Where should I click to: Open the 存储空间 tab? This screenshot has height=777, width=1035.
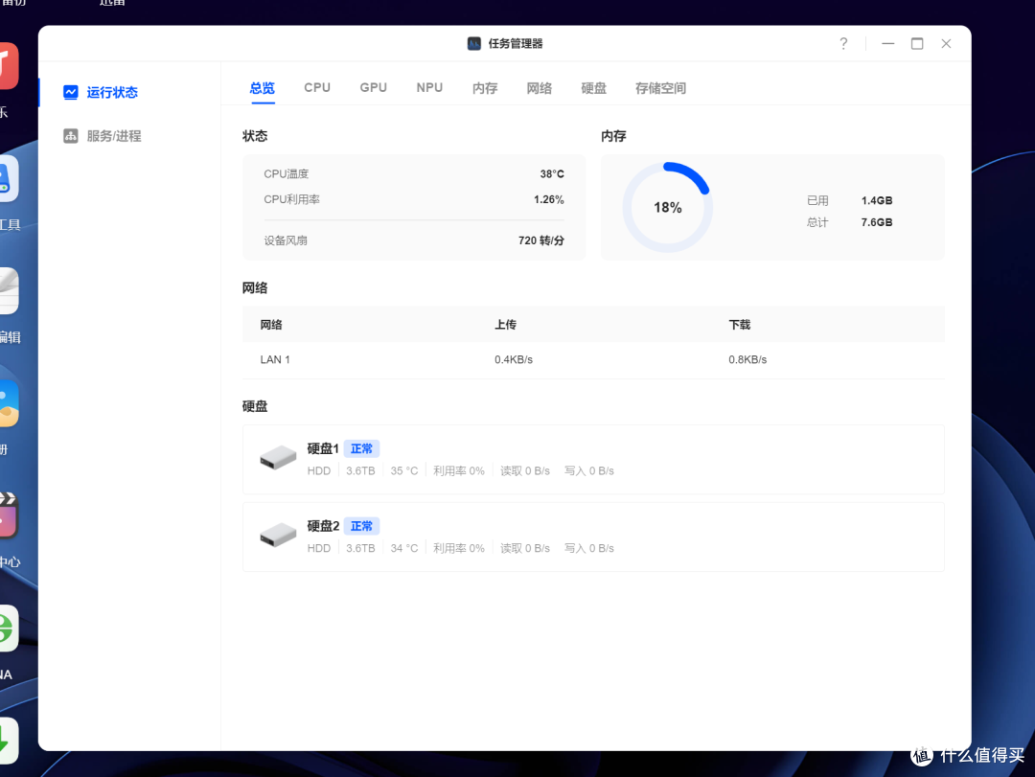point(660,88)
